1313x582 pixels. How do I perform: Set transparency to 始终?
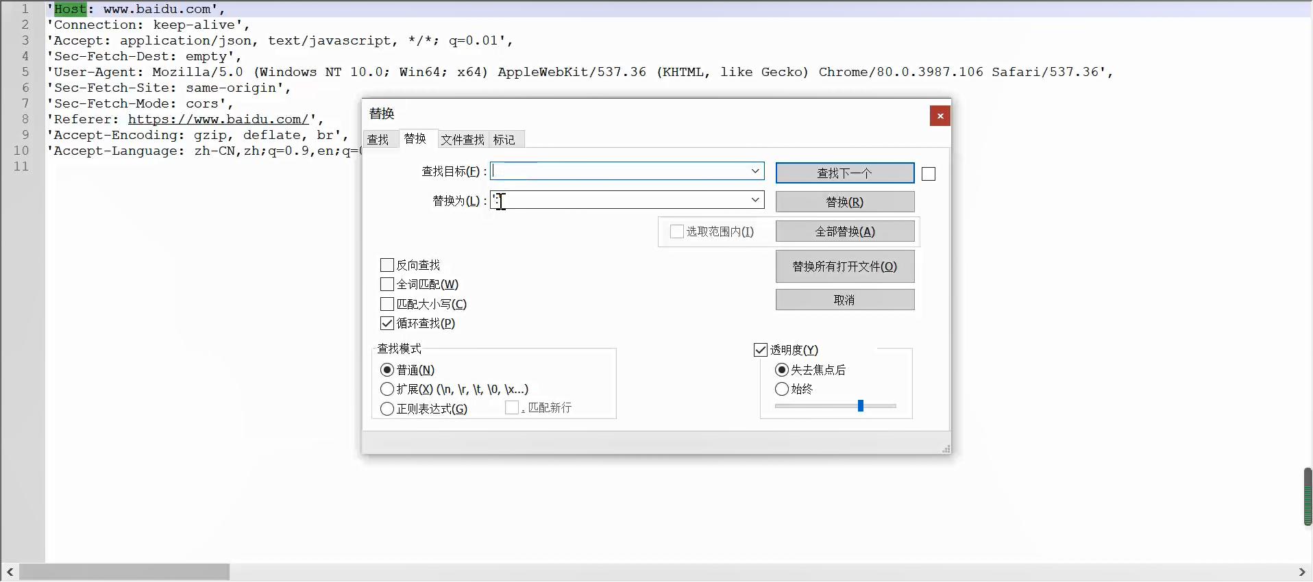[782, 389]
